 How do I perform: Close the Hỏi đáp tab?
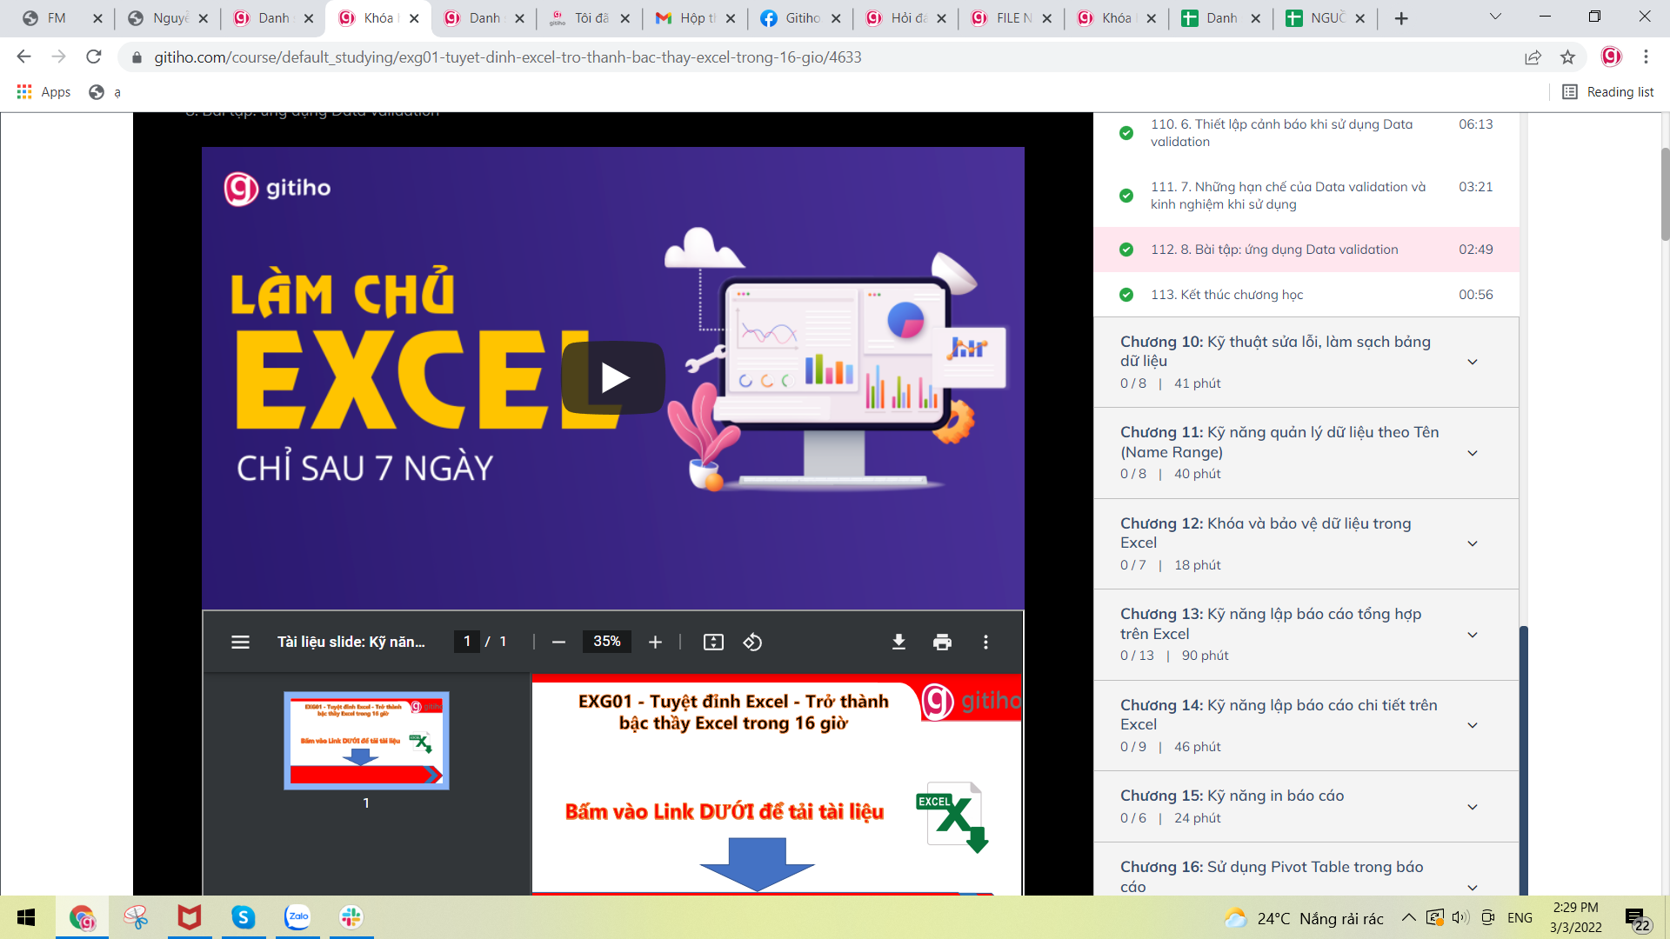(941, 18)
